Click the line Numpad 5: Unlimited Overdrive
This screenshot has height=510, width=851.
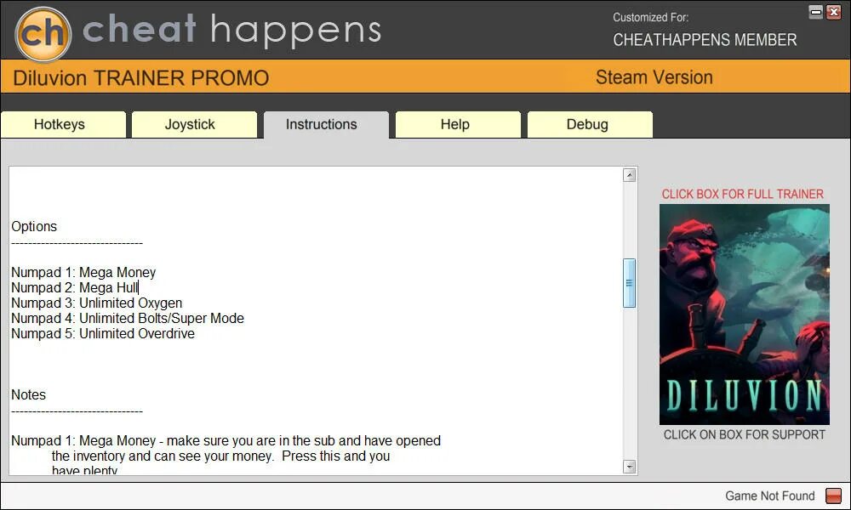coord(103,332)
